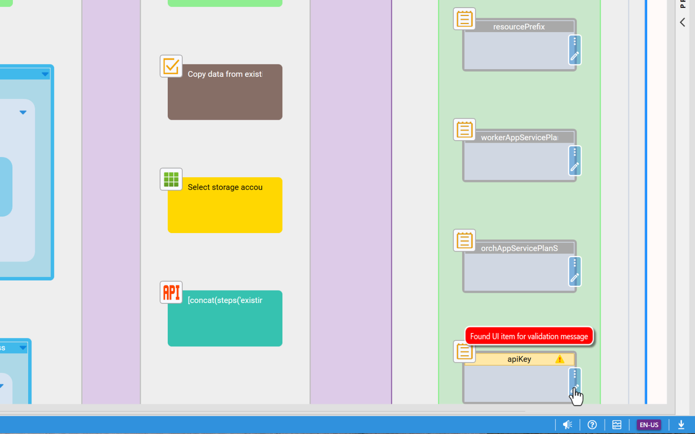Open the monitor dashboard icon in status bar
The image size is (695, 434).
pos(617,425)
